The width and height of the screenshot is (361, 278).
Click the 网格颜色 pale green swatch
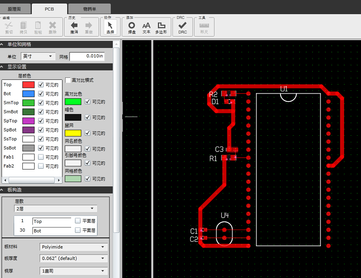pos(73,179)
